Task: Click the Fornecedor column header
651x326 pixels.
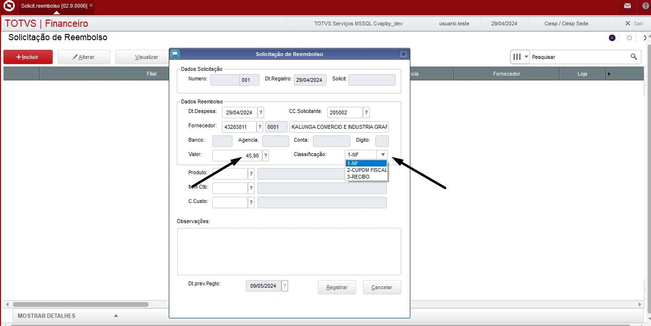Action: [506, 74]
